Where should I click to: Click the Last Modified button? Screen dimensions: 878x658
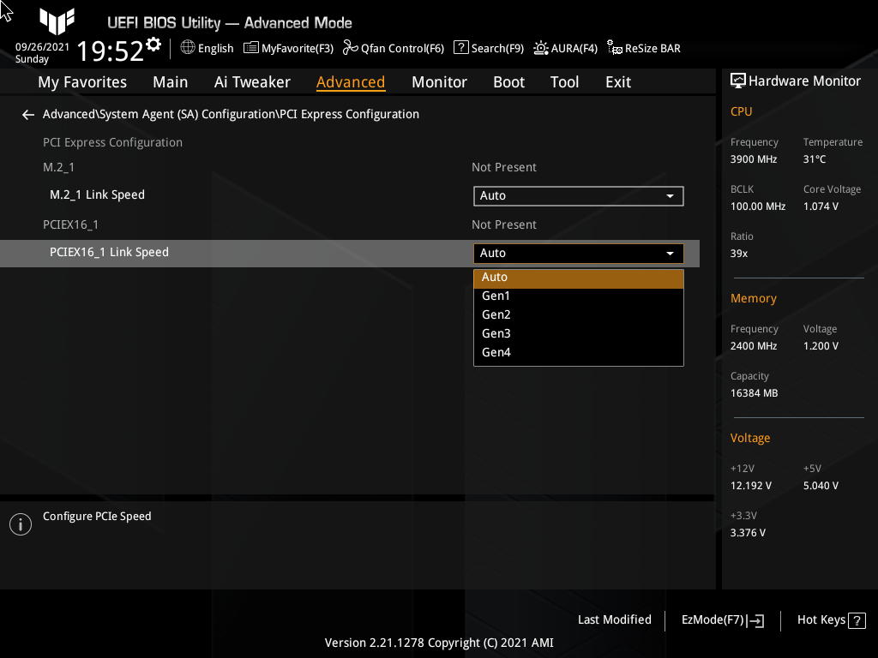(x=614, y=619)
